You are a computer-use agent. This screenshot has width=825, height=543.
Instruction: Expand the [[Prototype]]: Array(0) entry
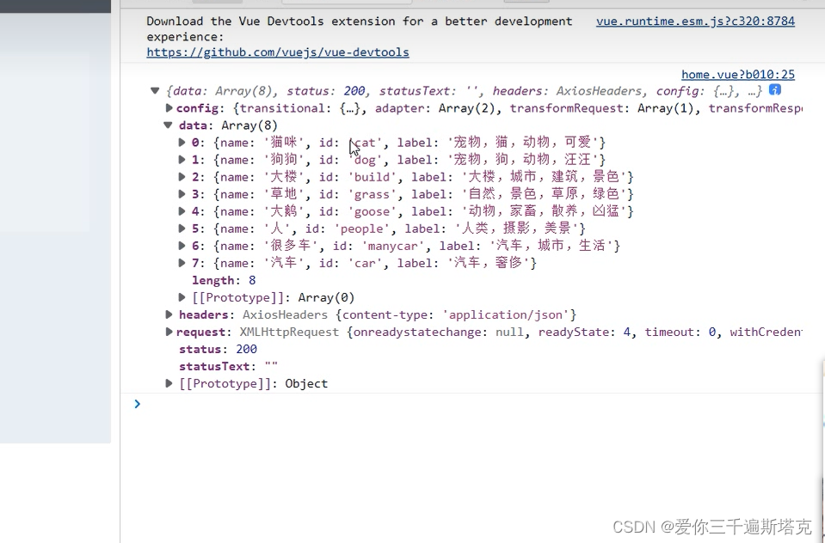(182, 297)
